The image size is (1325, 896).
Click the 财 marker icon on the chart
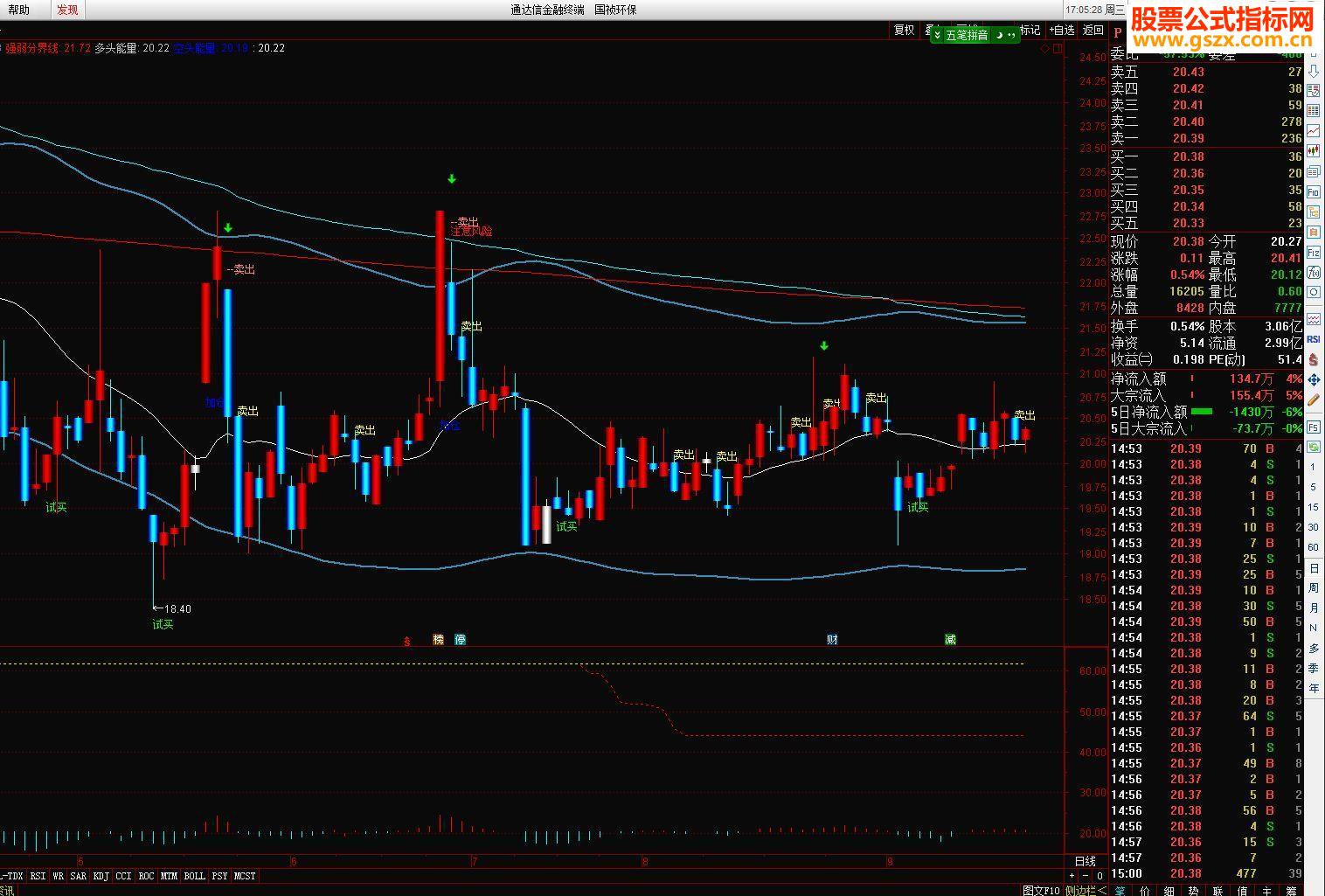coord(832,640)
